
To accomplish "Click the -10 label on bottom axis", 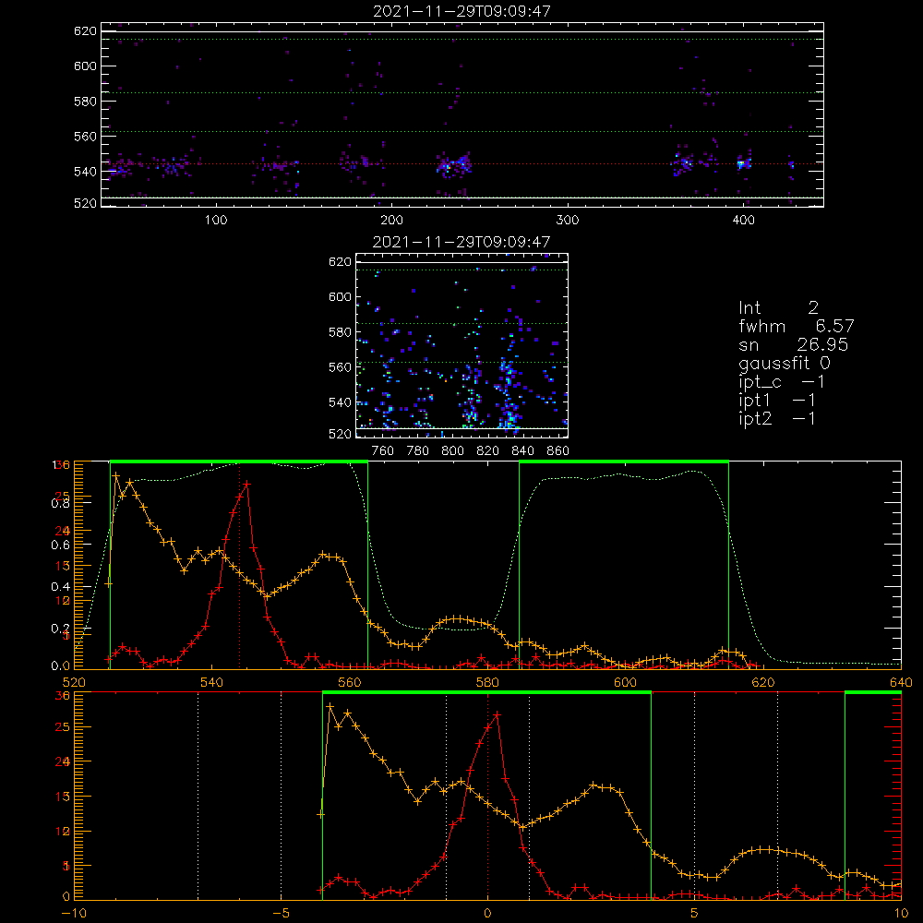I will (x=74, y=913).
